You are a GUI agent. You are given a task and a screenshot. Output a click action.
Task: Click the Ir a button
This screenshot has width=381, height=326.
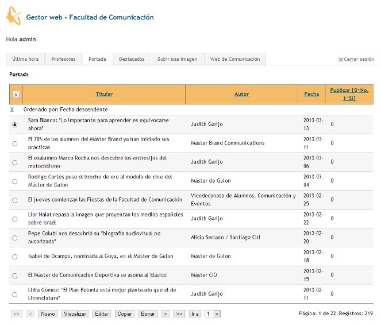[195, 314]
